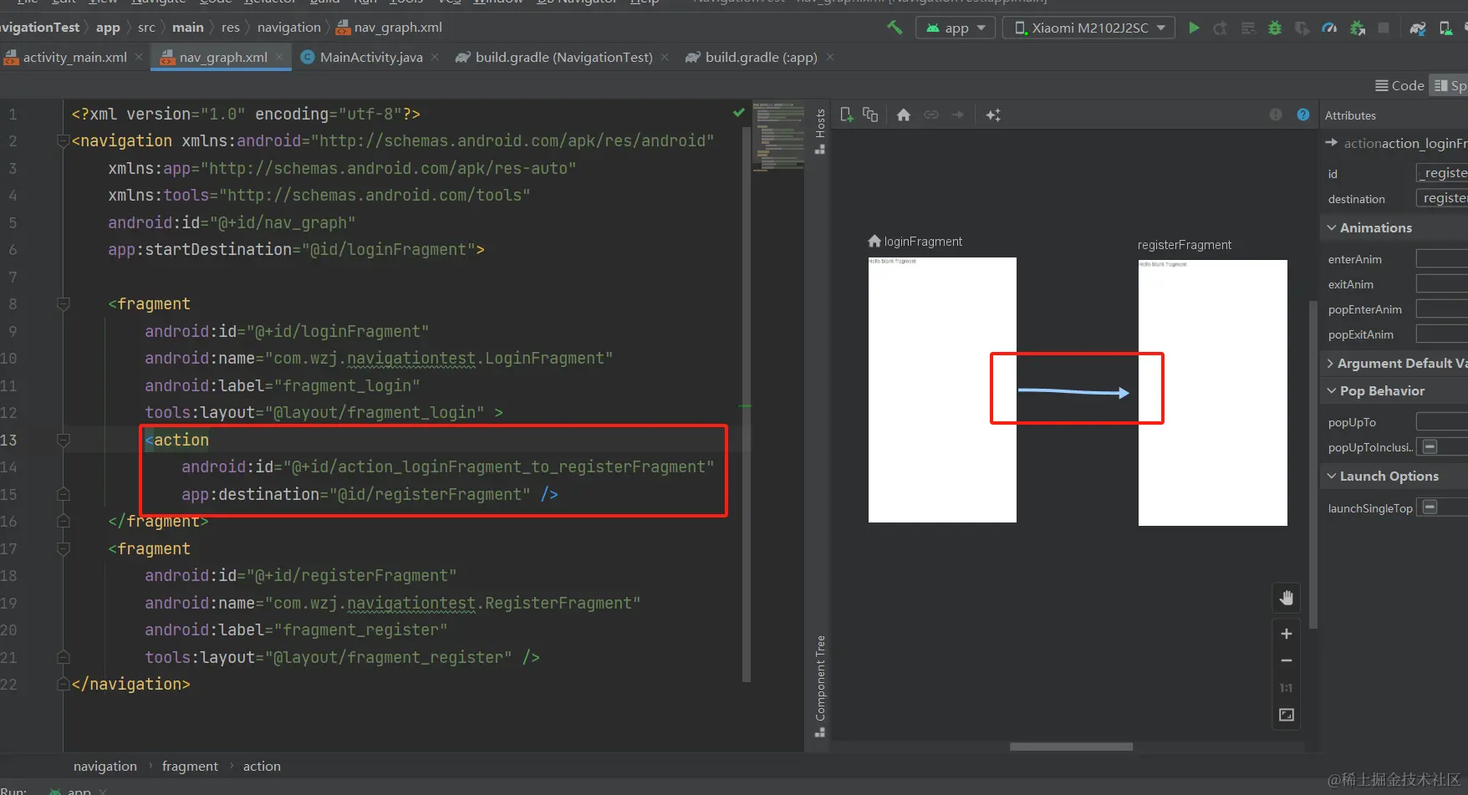Screen dimensions: 1468x795
Task: Click the Nest in Graph icon
Action: (870, 115)
